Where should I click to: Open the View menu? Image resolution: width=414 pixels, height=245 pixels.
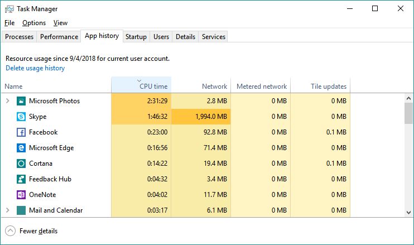click(60, 23)
